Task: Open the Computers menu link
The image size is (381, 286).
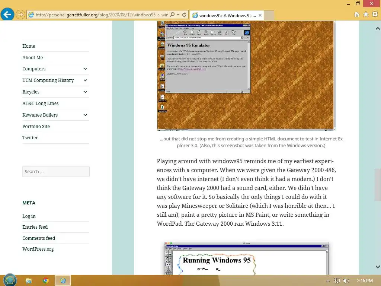Action: [34, 69]
